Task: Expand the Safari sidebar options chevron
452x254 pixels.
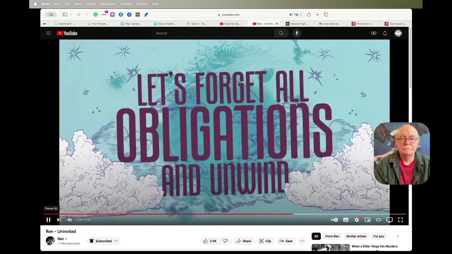Action: pyautogui.click(x=71, y=14)
